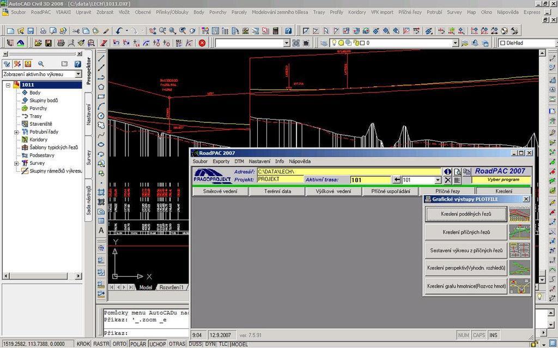Viewport: 558px width, 348px height.
Task: Click the Výškové vedení button
Action: click(x=333, y=191)
